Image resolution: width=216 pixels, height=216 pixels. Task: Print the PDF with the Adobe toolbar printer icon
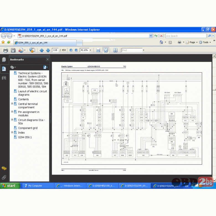[6, 50]
